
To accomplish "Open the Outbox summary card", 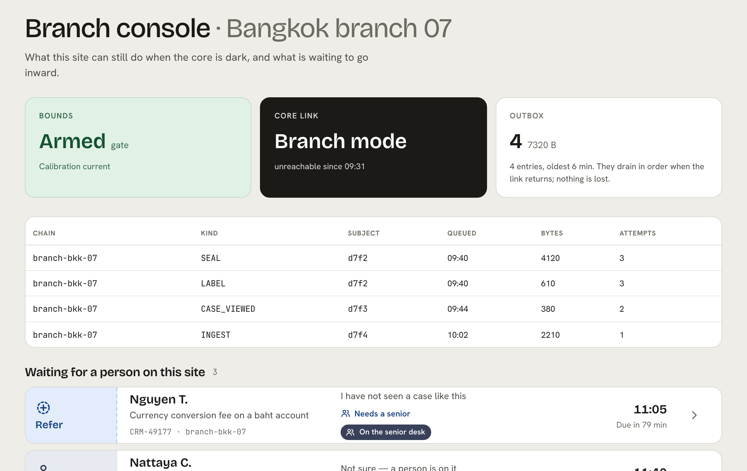I will (x=609, y=147).
